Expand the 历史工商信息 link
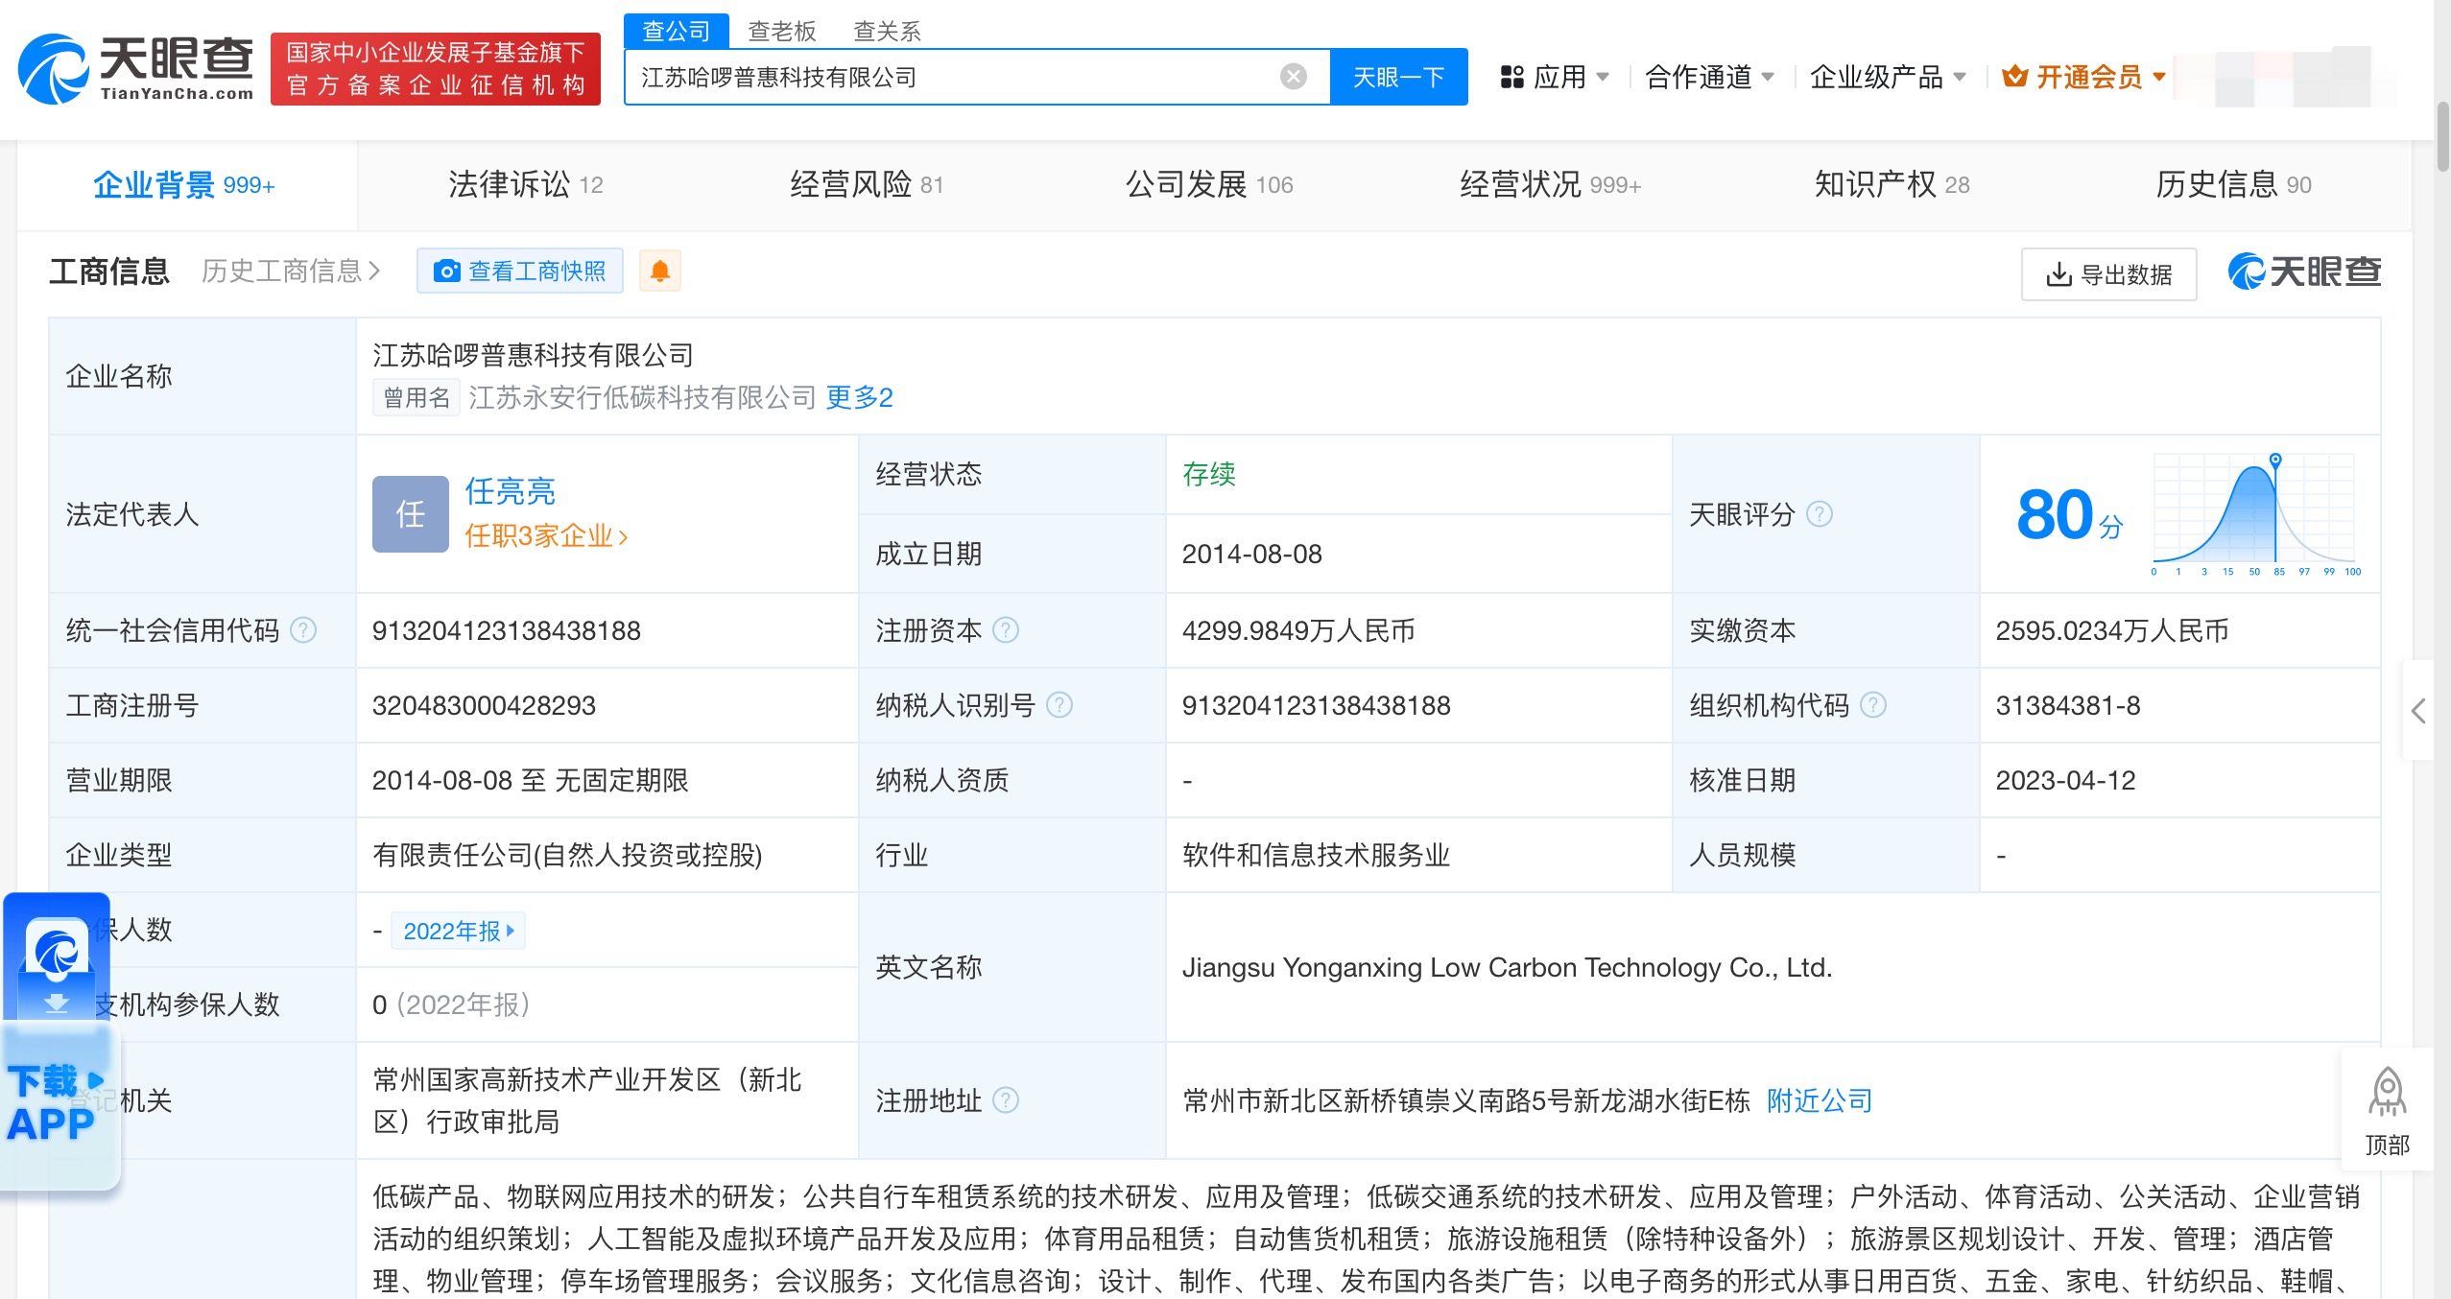 click(291, 272)
